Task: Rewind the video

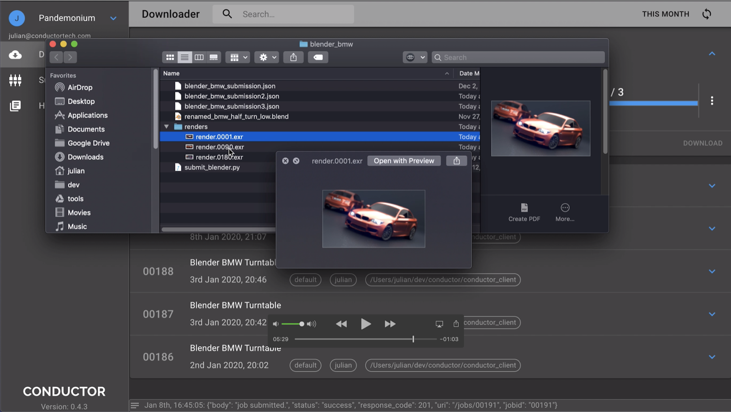Action: (x=341, y=324)
